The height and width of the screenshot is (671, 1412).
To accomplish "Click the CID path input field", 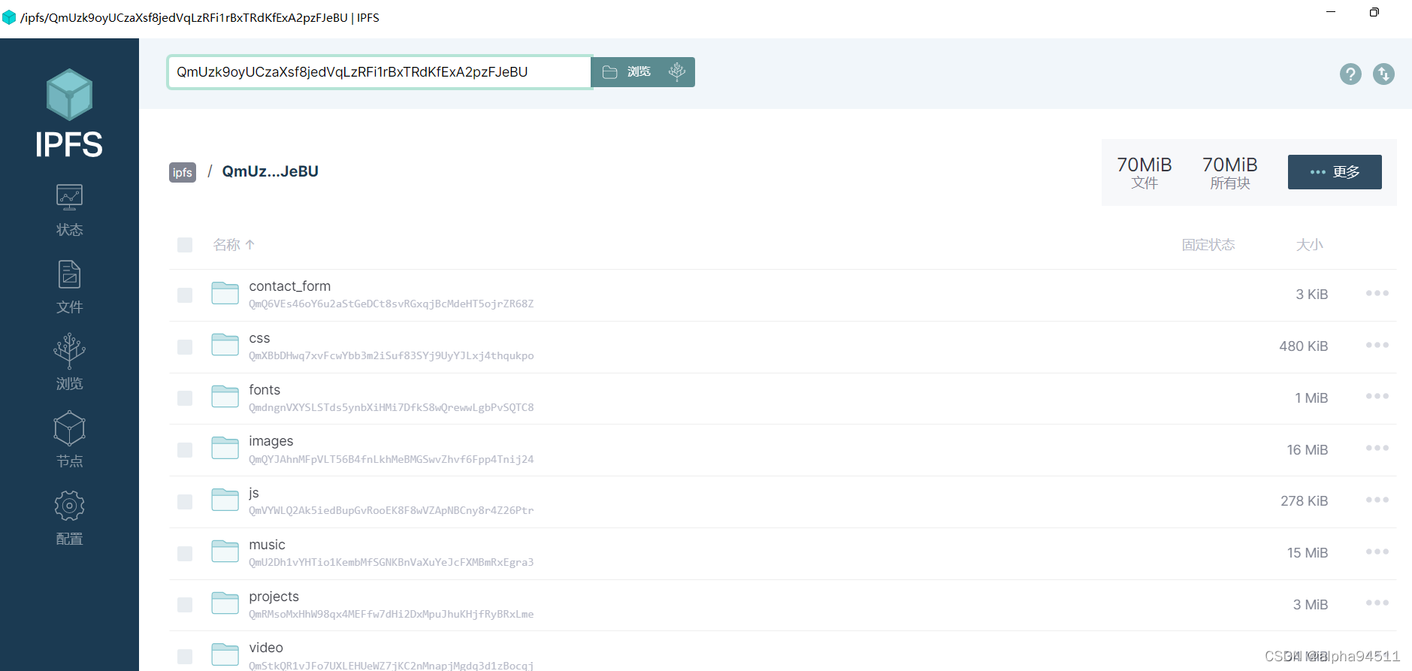I will point(379,72).
